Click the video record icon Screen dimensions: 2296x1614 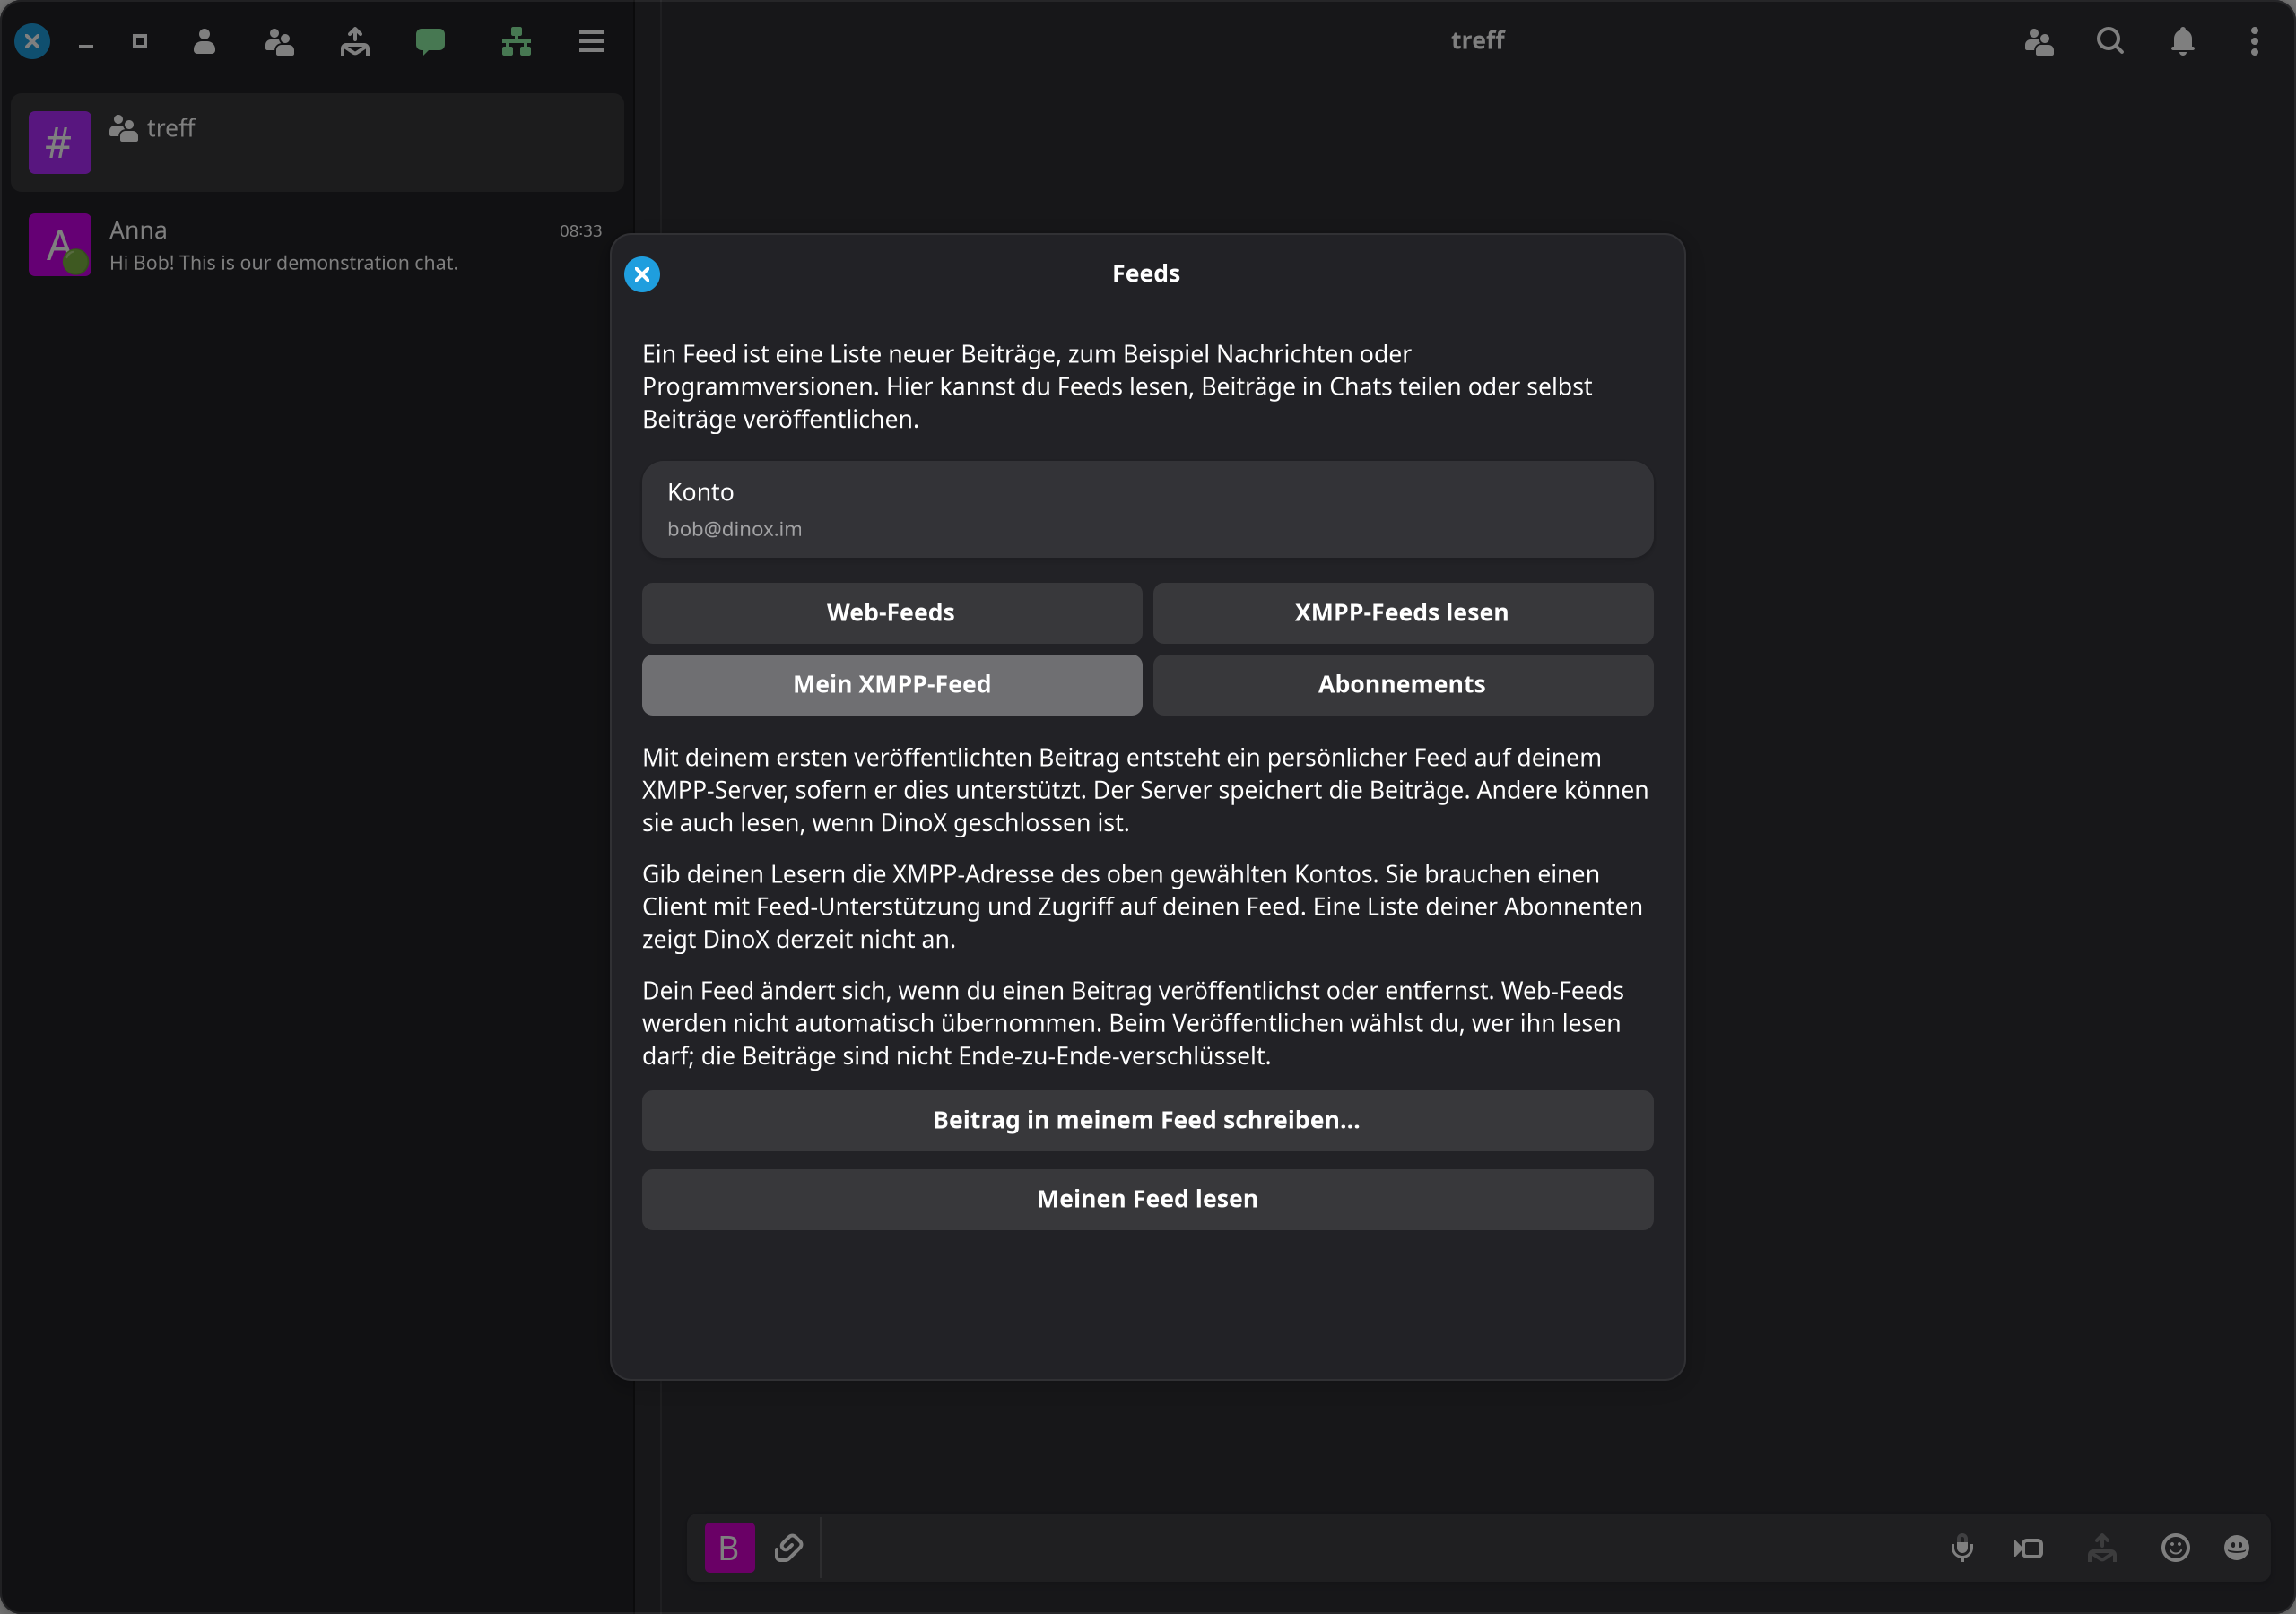(2029, 1548)
